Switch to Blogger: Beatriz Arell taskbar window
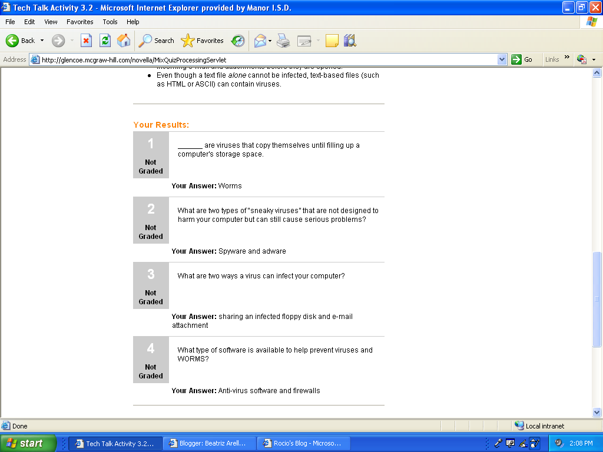Image resolution: width=603 pixels, height=452 pixels. click(210, 443)
